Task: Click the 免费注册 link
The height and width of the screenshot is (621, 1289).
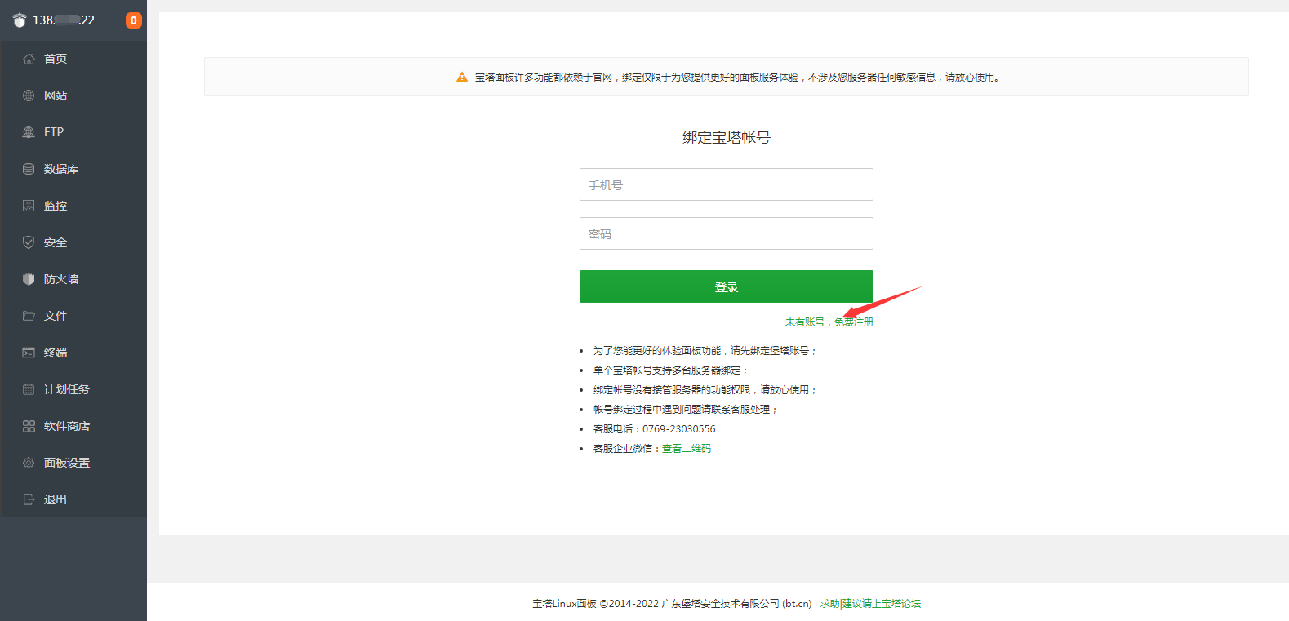Action: 854,322
